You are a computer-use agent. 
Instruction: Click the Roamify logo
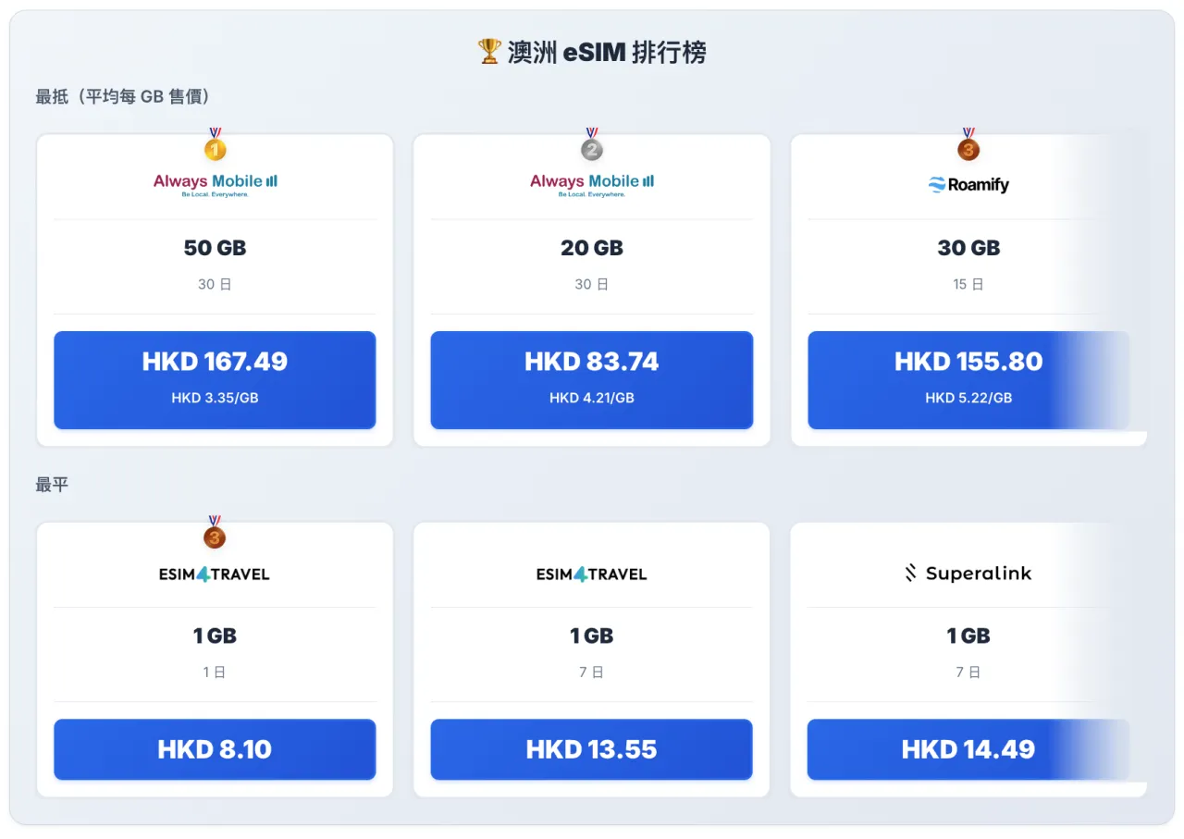coord(968,185)
